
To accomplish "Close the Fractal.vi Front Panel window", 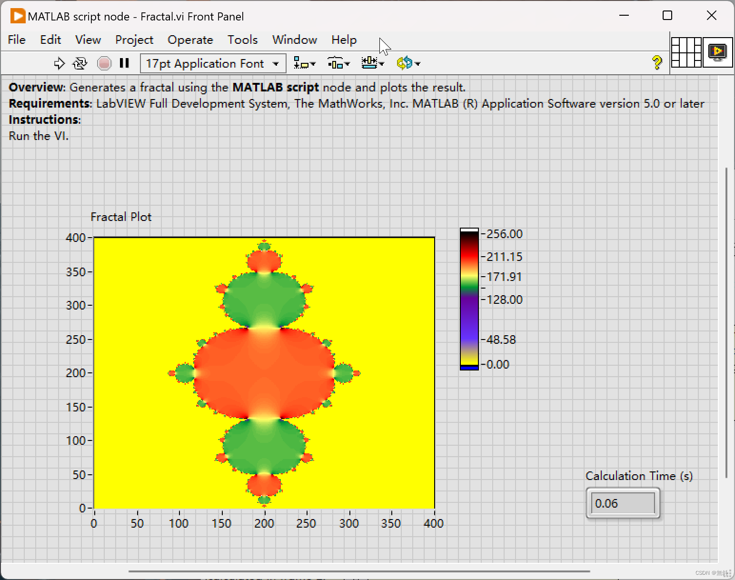I will click(x=712, y=16).
